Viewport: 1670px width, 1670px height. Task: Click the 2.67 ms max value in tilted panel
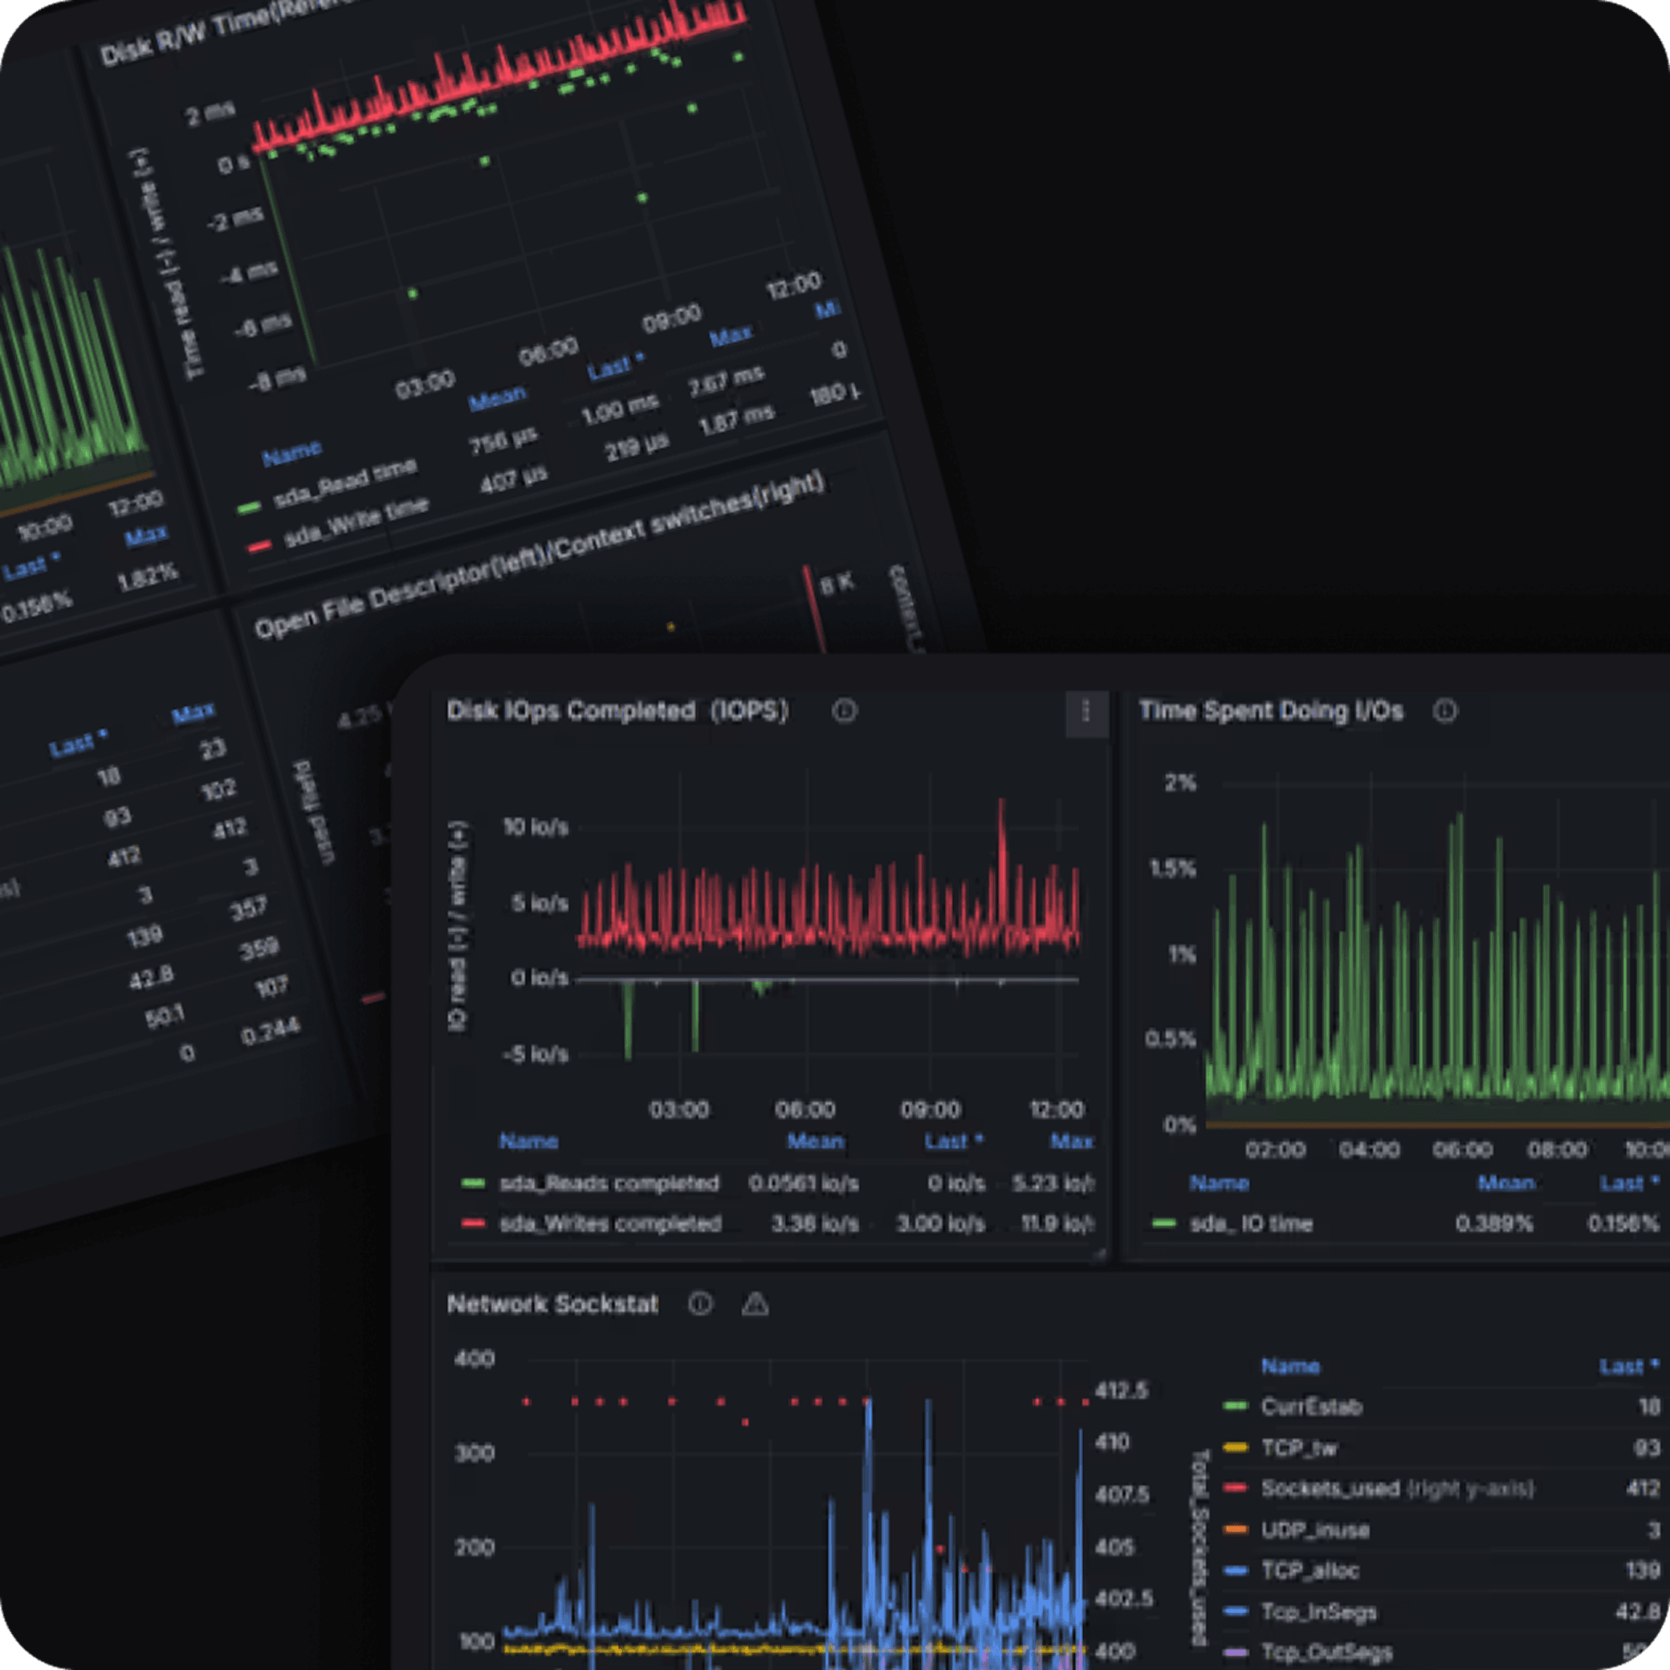click(726, 381)
